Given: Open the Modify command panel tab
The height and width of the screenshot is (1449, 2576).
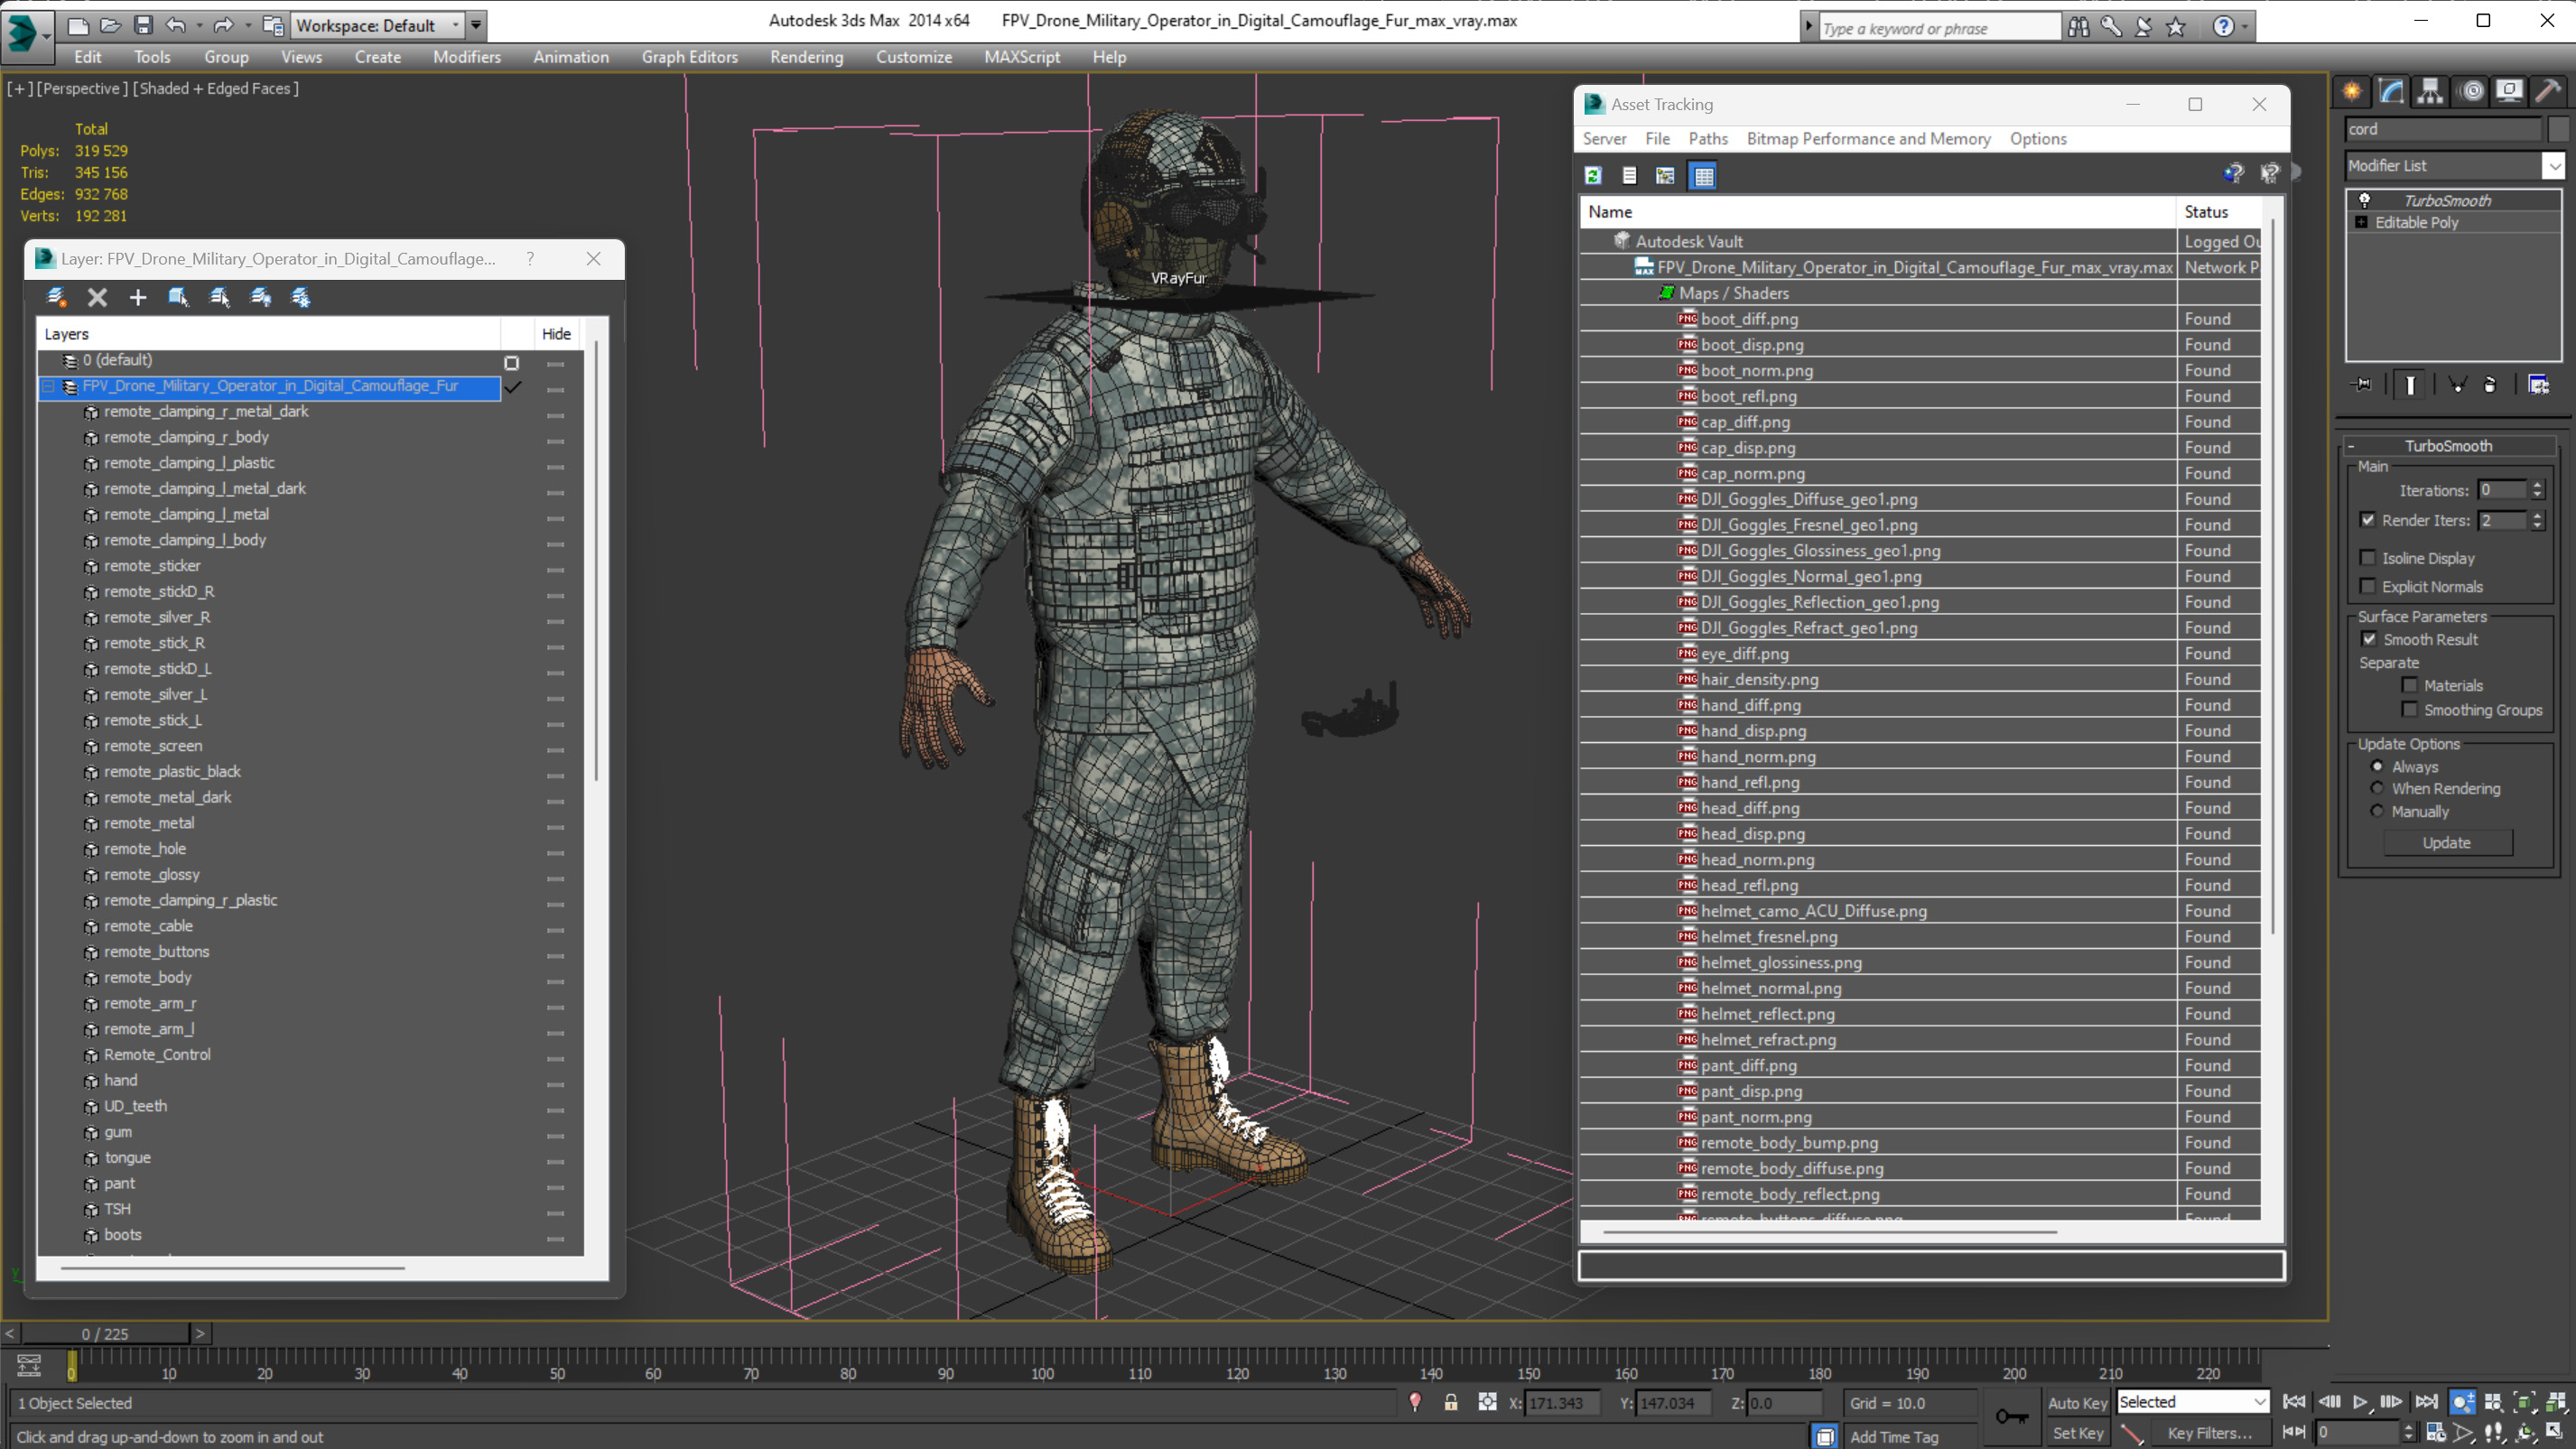Looking at the screenshot, I should click(2391, 92).
